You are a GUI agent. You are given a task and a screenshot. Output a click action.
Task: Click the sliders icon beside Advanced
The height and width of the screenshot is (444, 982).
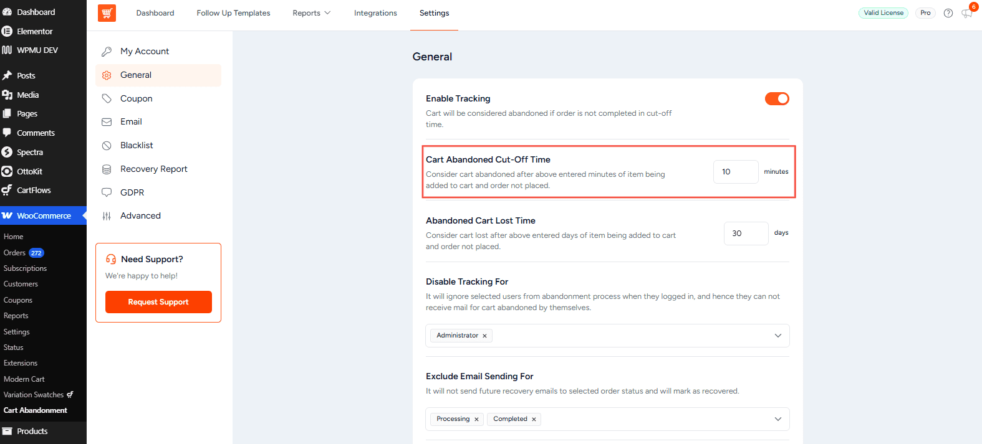107,216
